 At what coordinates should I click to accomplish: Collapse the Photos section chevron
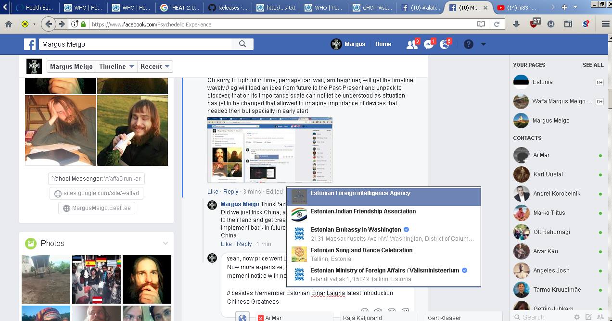166,243
